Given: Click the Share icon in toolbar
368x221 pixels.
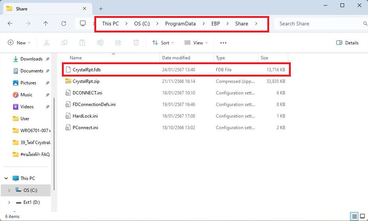Looking at the screenshot, I should coord(118,43).
